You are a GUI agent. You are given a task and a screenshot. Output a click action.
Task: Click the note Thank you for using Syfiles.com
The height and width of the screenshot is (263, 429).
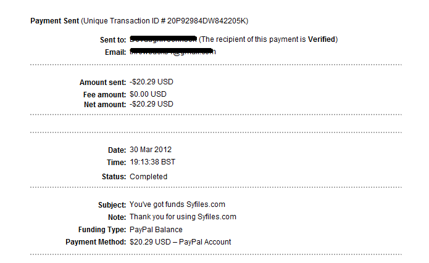(x=183, y=217)
